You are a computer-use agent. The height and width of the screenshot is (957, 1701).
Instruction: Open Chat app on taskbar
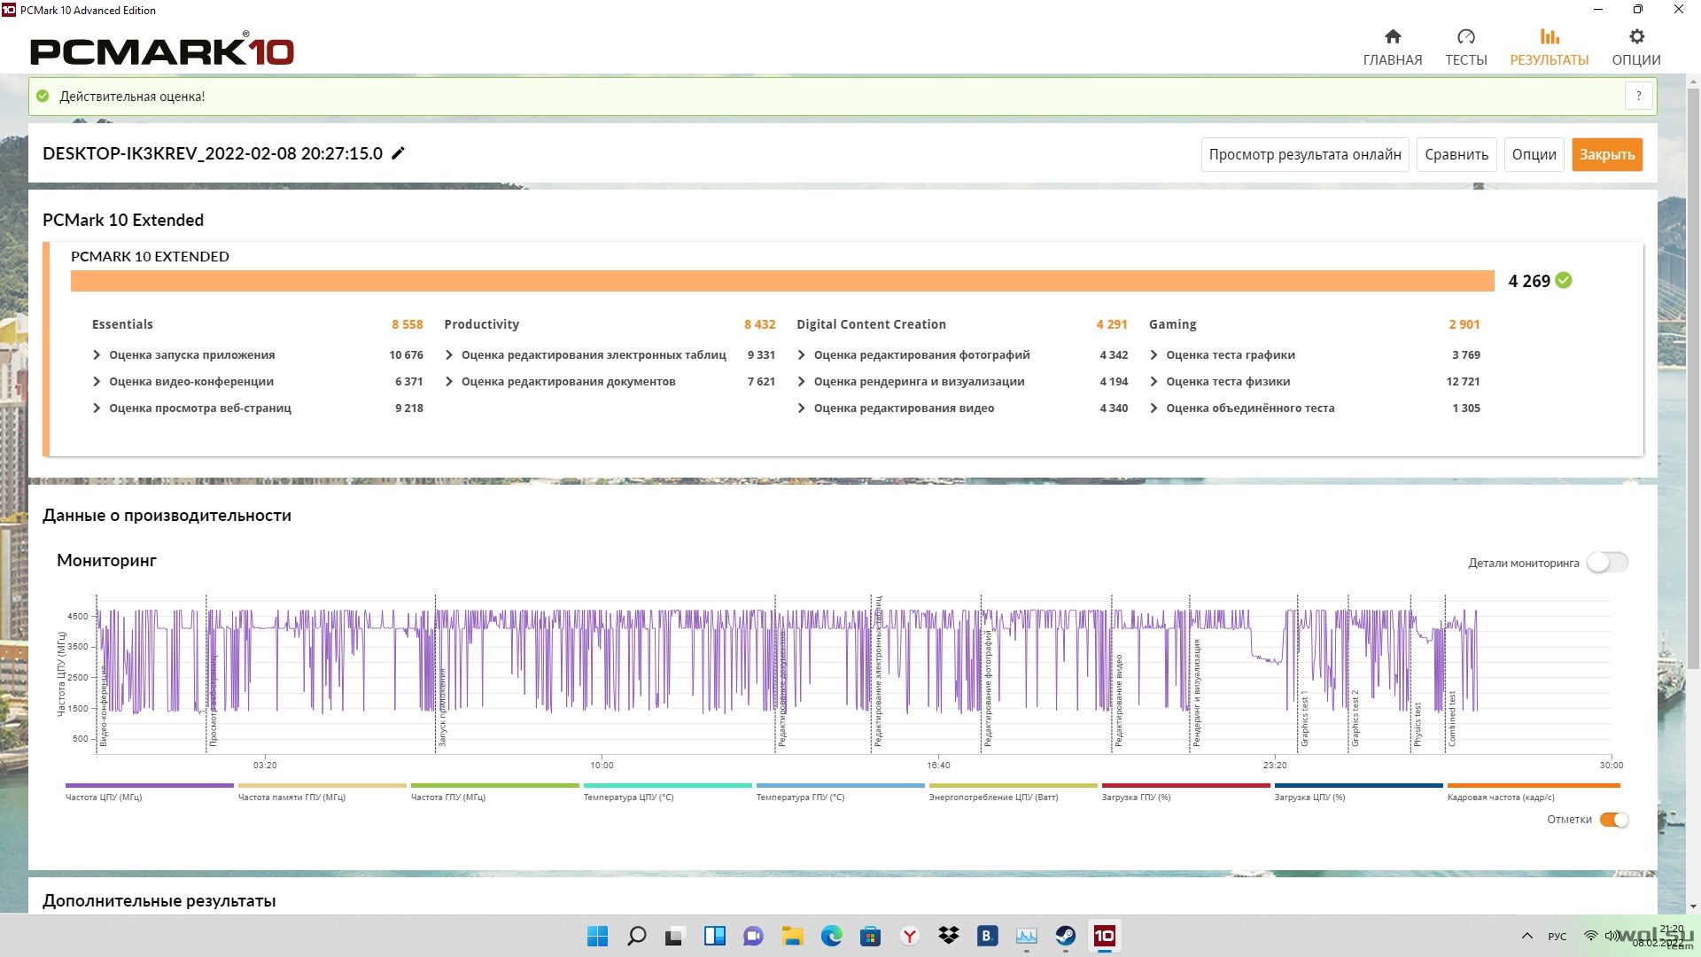pyautogui.click(x=754, y=936)
